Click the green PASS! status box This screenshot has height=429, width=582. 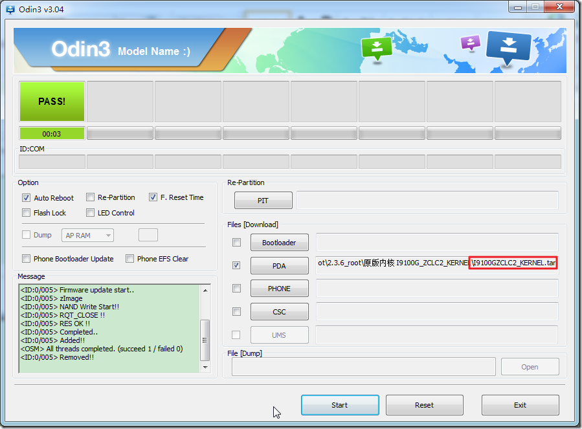pos(52,102)
